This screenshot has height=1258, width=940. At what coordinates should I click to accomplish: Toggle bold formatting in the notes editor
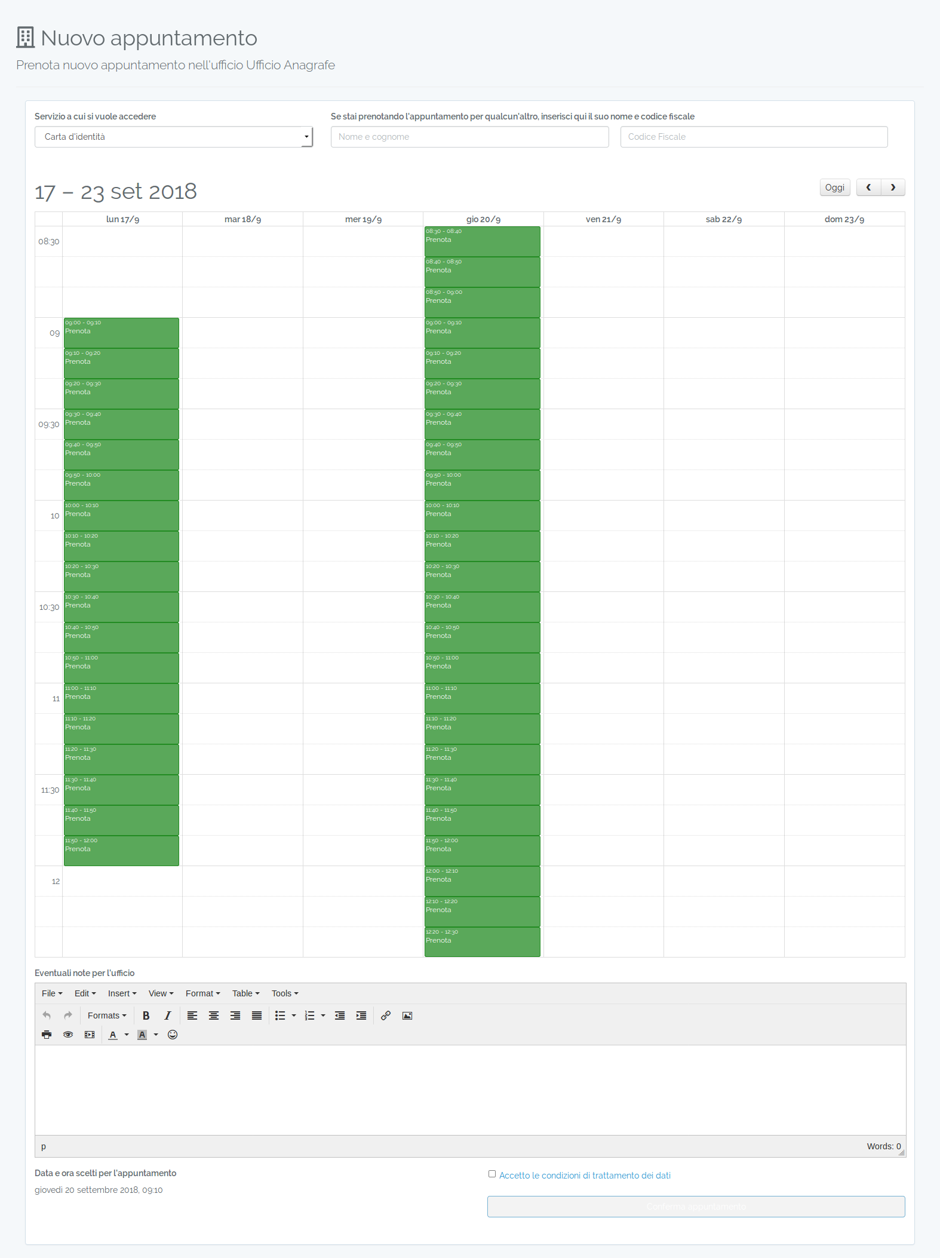click(x=146, y=1015)
